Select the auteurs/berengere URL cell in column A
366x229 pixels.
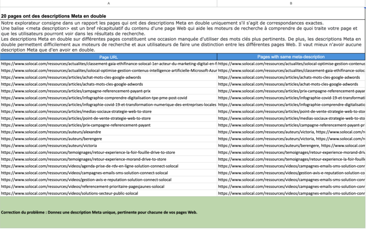[x=108, y=139]
